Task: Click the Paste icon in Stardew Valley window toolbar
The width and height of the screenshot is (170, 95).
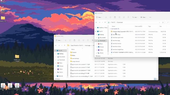Action: pyautogui.click(x=74, y=40)
